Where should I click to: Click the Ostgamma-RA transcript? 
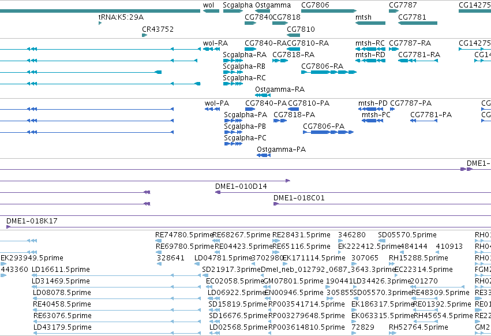pyautogui.click(x=263, y=95)
